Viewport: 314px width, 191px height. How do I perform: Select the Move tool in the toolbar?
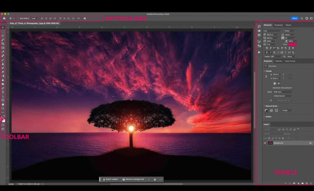(x=3, y=27)
